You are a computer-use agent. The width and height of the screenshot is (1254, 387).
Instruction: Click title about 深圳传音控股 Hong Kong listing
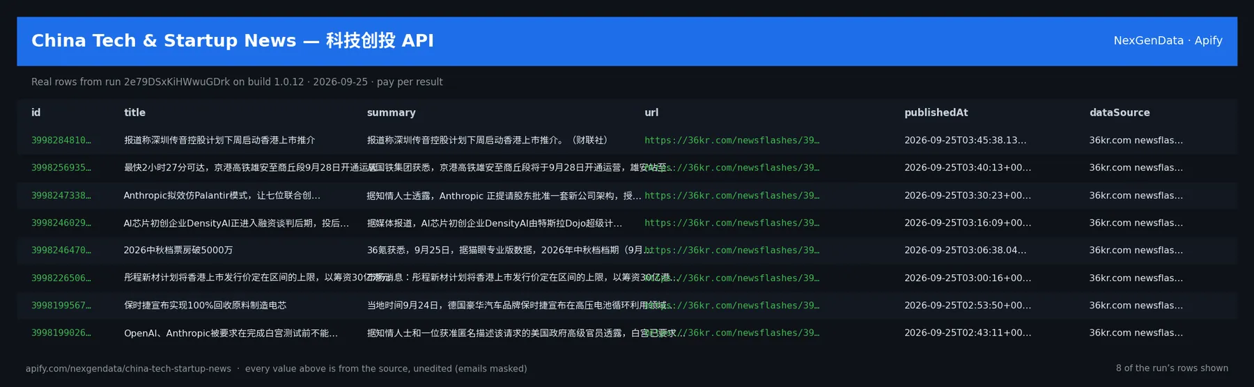219,141
